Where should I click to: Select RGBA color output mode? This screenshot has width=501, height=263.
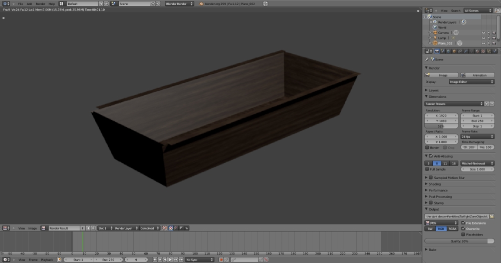pos(452,228)
